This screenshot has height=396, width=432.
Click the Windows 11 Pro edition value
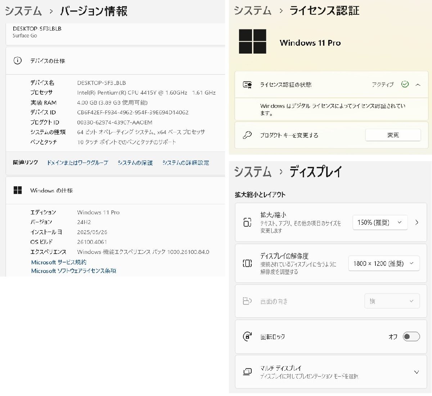pyautogui.click(x=98, y=212)
